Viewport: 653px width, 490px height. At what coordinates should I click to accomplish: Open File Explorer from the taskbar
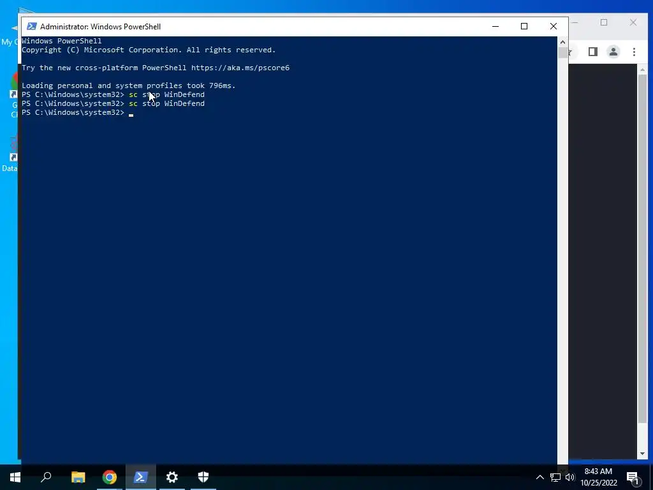click(x=78, y=477)
